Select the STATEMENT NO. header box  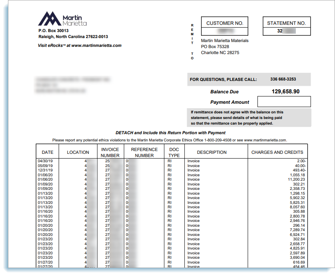coord(286,23)
